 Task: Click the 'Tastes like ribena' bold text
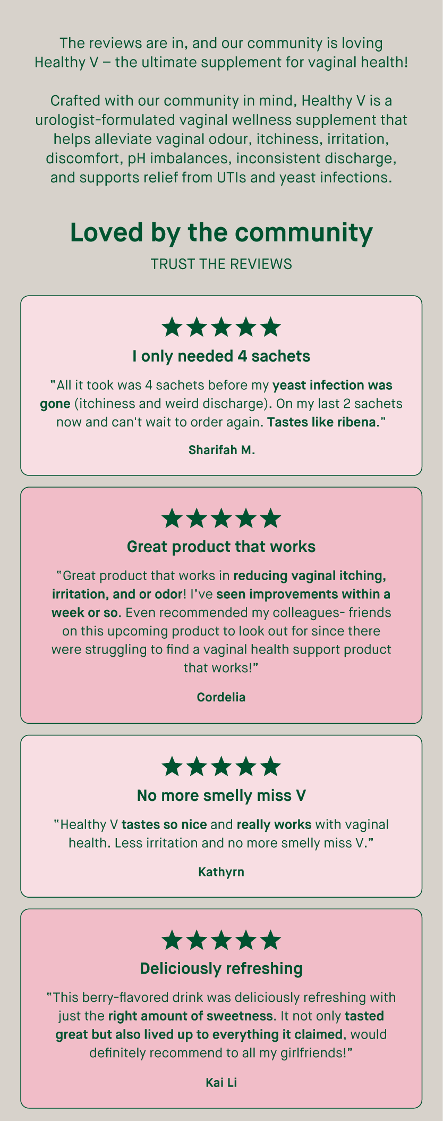click(x=322, y=422)
